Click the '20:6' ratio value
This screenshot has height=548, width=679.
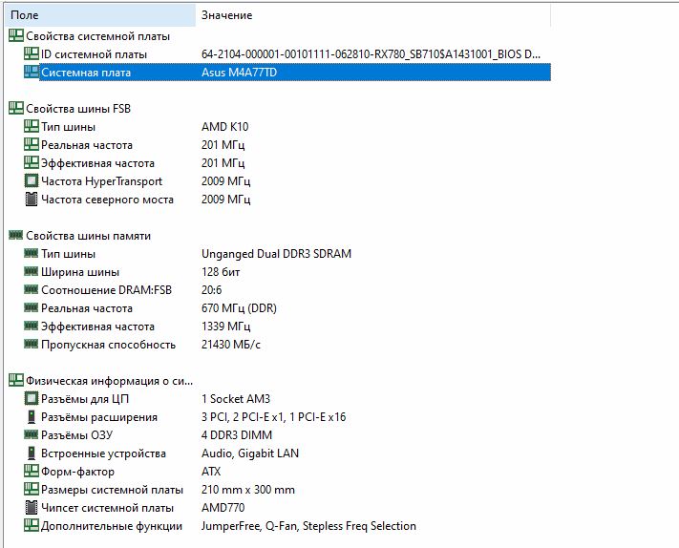[211, 290]
